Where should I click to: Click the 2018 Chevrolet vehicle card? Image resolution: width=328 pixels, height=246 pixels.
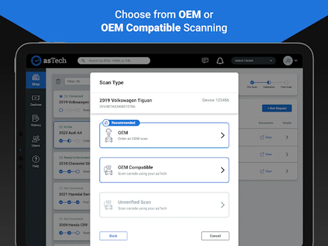[72, 166]
